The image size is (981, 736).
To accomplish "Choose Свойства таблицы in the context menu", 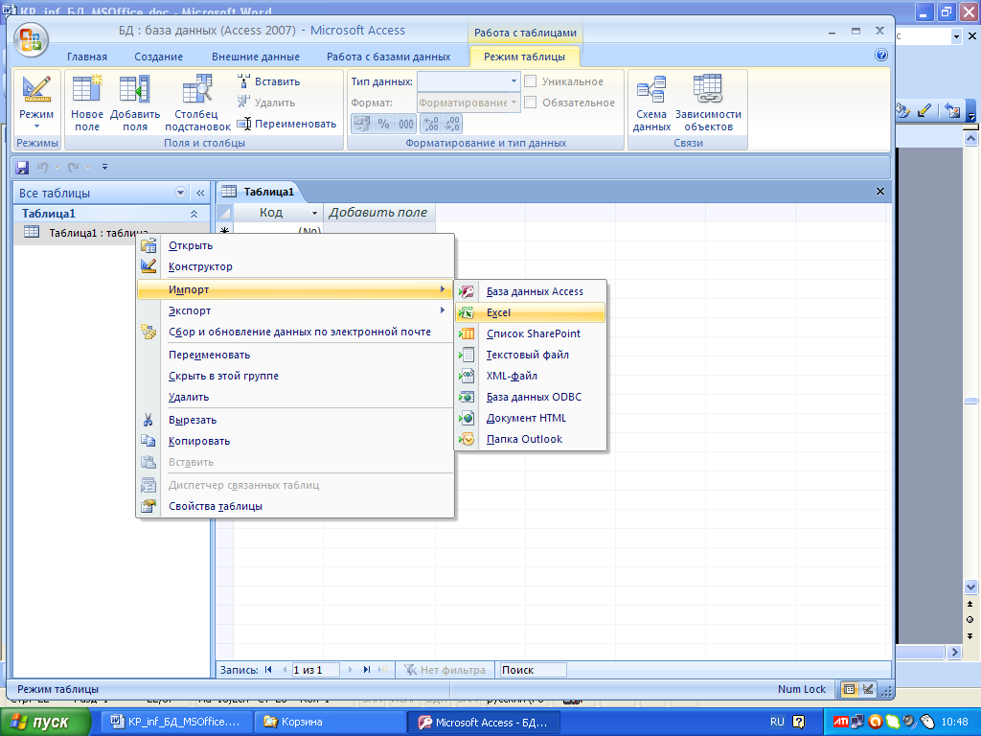I will click(x=295, y=506).
